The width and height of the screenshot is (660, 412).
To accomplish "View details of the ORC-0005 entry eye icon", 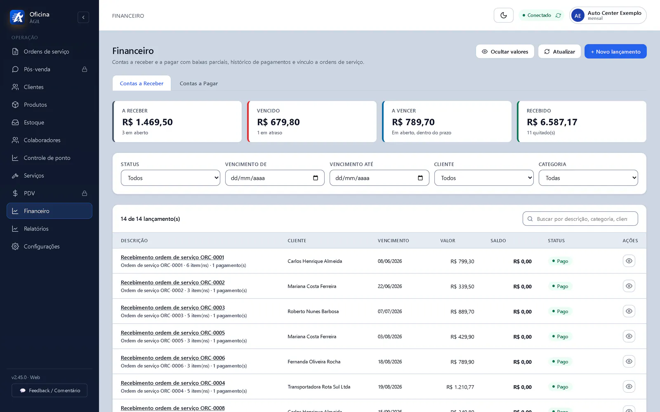I will [629, 336].
